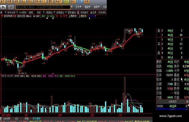Viewport: 189px width, 122px height.
Task: Open F10资料 company info
Action: [23, 13]
